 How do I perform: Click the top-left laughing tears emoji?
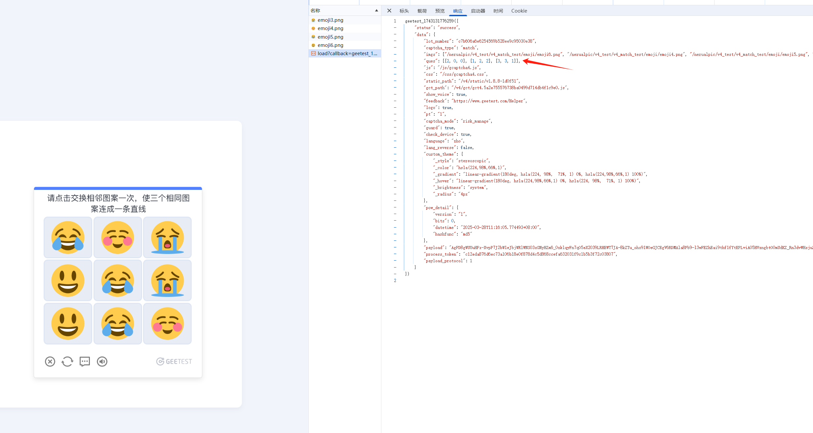pyautogui.click(x=68, y=237)
